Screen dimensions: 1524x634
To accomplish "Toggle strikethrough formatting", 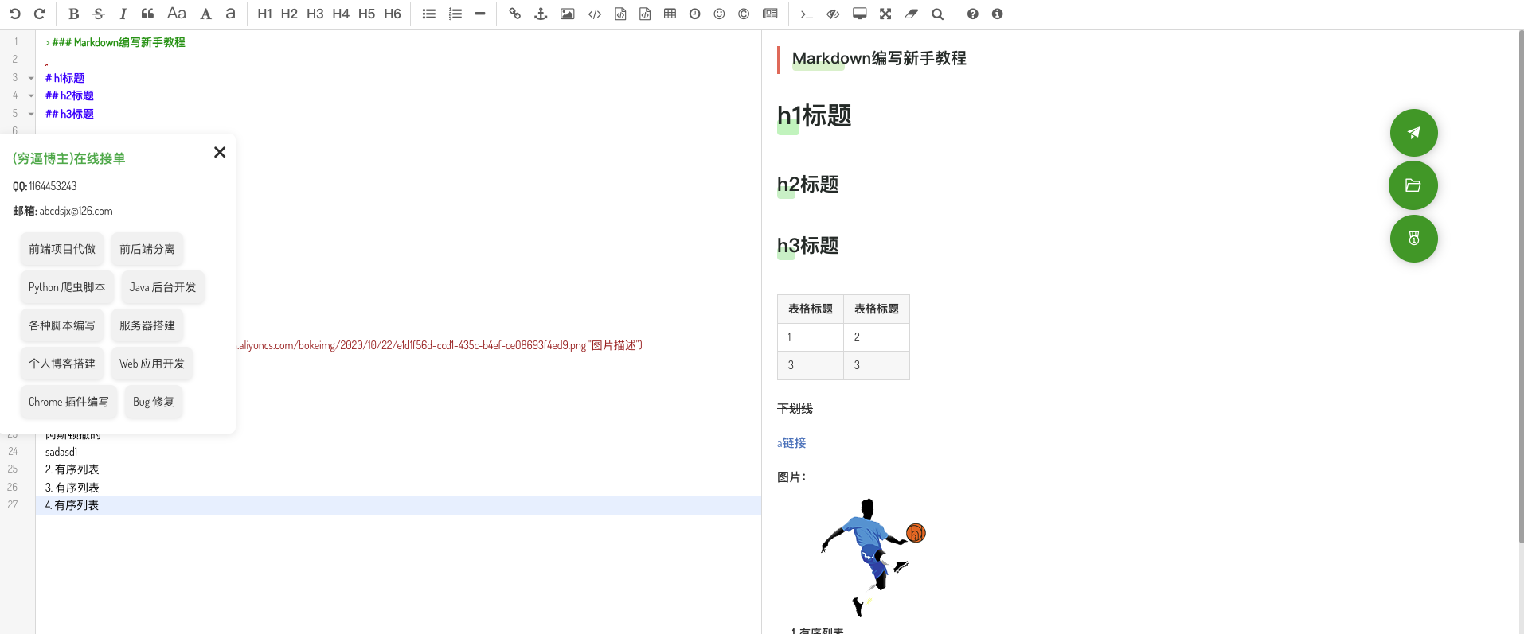I will click(99, 14).
